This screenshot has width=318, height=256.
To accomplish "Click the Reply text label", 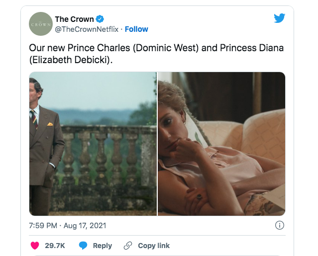I will (x=103, y=246).
